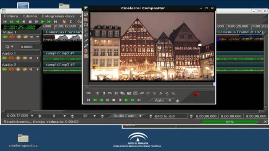Open the dropdown beside value 32
This screenshot has height=151, width=269.
[95, 116]
